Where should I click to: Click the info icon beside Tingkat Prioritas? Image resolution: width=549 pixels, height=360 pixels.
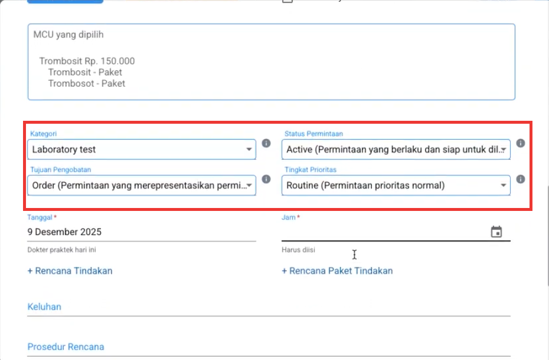tap(520, 179)
